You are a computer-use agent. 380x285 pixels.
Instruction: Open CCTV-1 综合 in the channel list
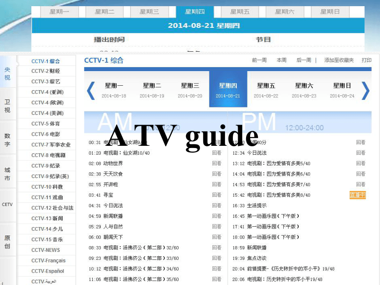click(46, 61)
